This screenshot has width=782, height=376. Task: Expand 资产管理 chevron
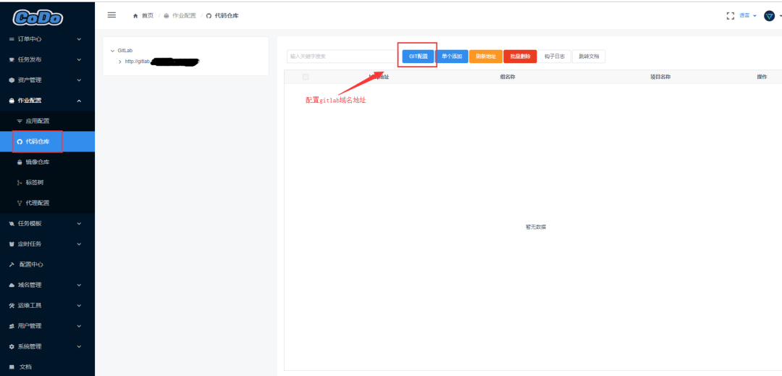click(x=79, y=80)
